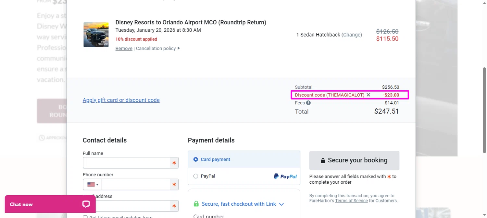
Task: Click the $126.50 struck-through price
Action: click(387, 31)
